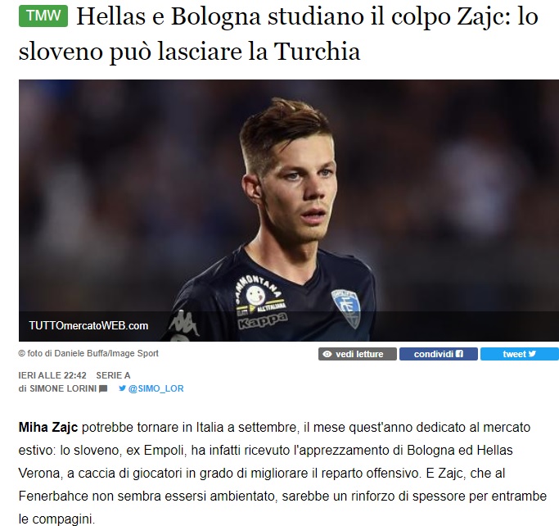Open author SIMONE LORINI's name link
This screenshot has width=559, height=526.
pyautogui.click(x=63, y=388)
